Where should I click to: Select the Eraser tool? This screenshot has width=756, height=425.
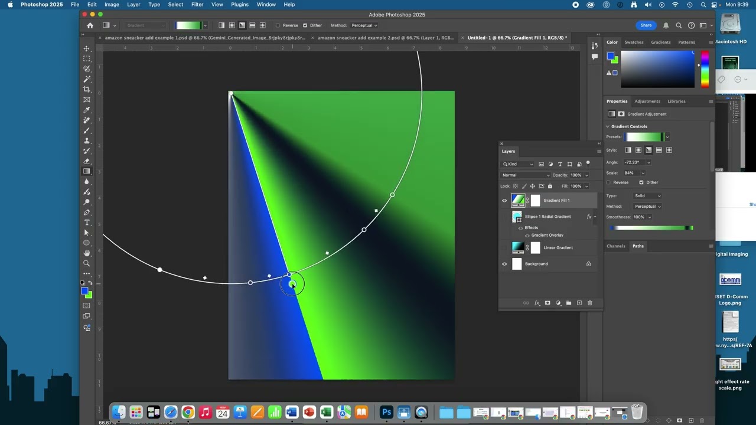(x=87, y=161)
